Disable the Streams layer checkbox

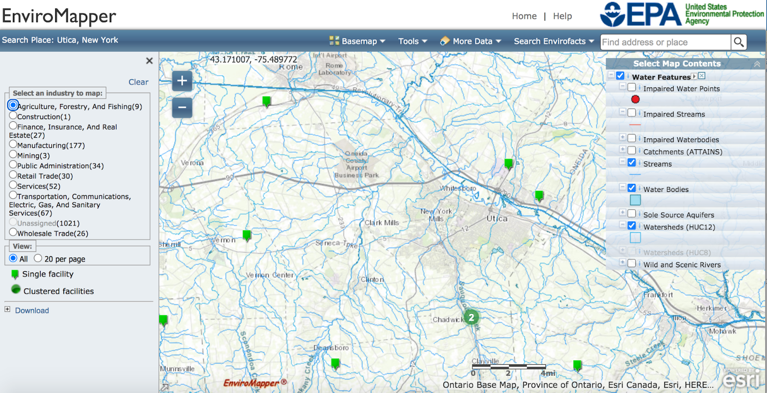[x=632, y=163]
